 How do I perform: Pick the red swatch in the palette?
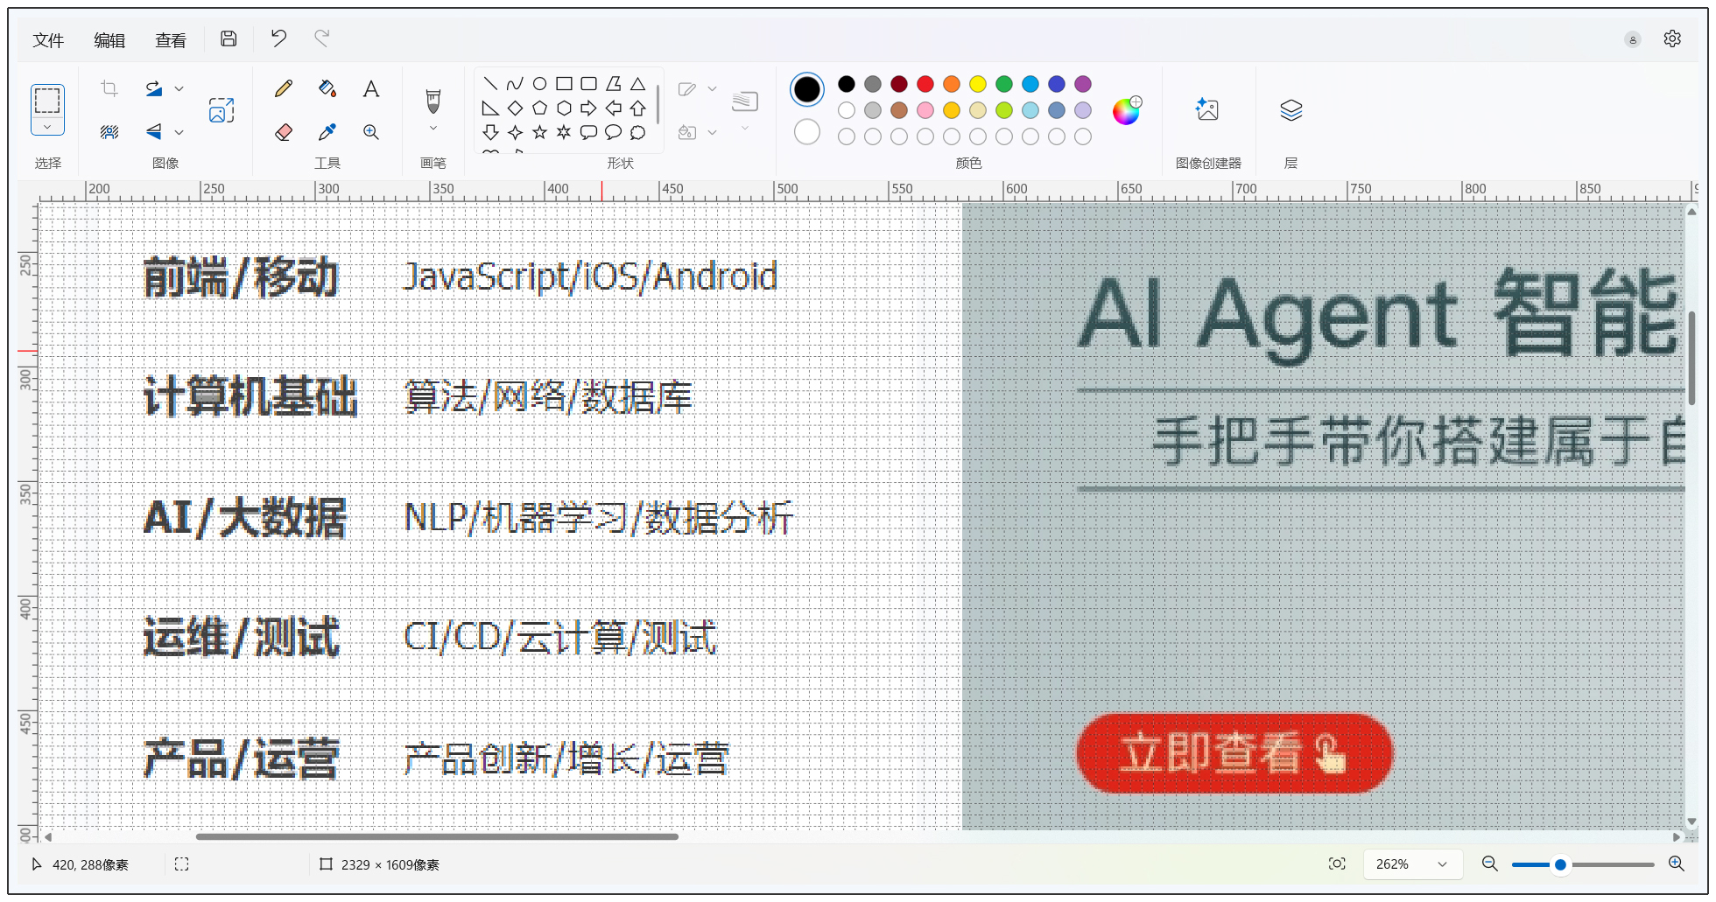(925, 84)
